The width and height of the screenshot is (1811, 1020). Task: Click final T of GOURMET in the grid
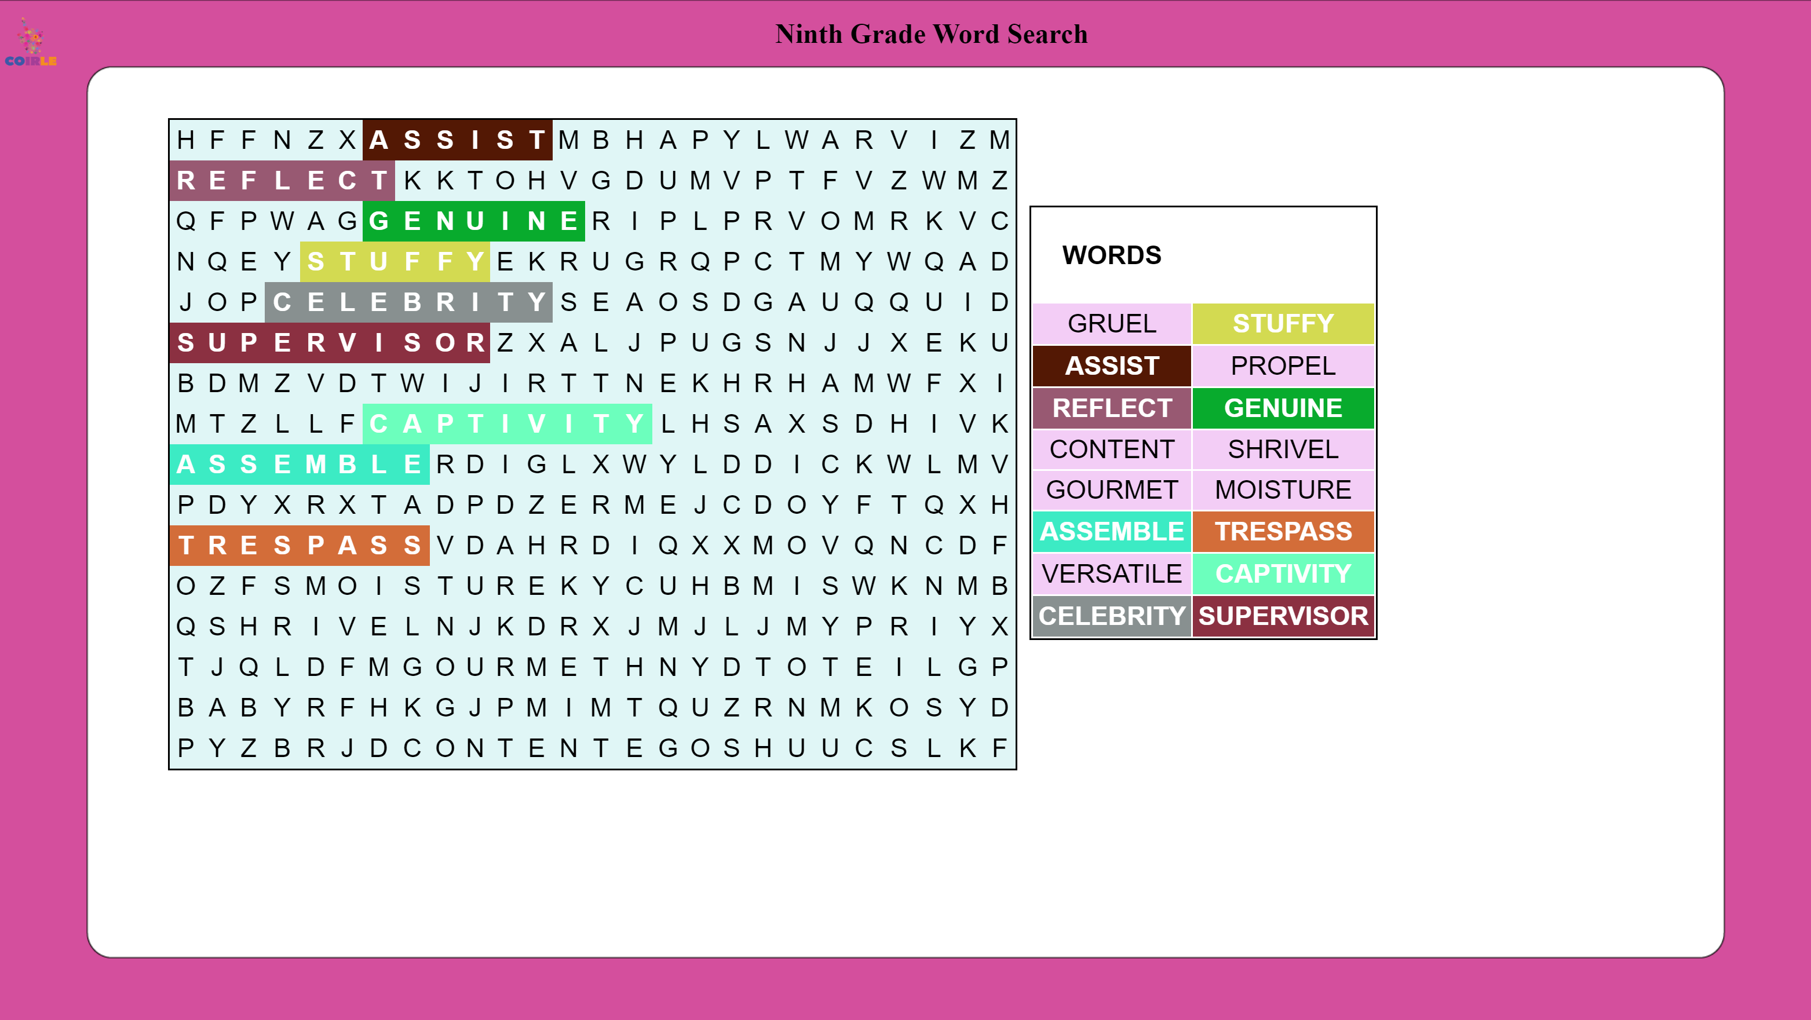coord(601,667)
